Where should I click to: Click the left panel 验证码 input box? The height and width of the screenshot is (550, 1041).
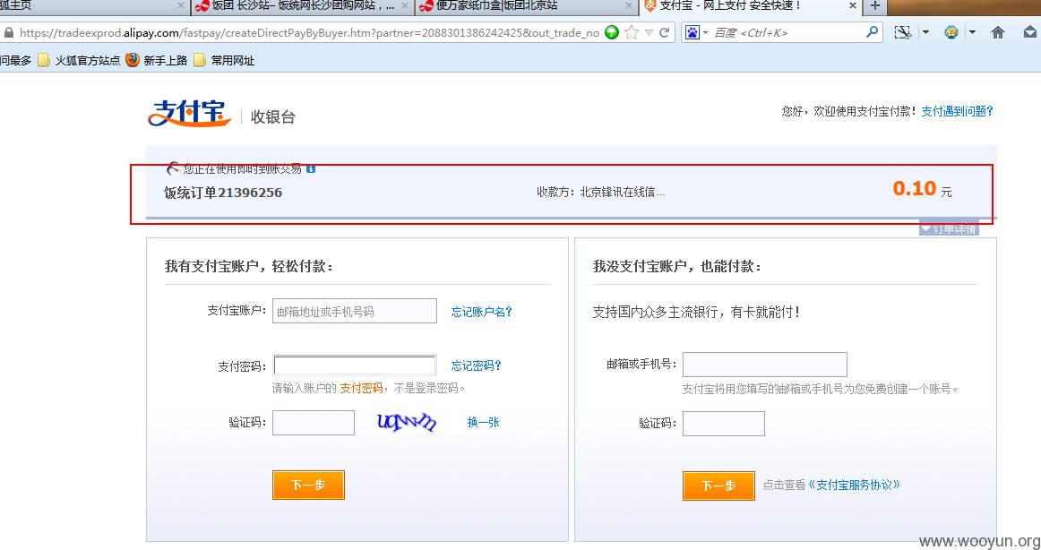[314, 423]
